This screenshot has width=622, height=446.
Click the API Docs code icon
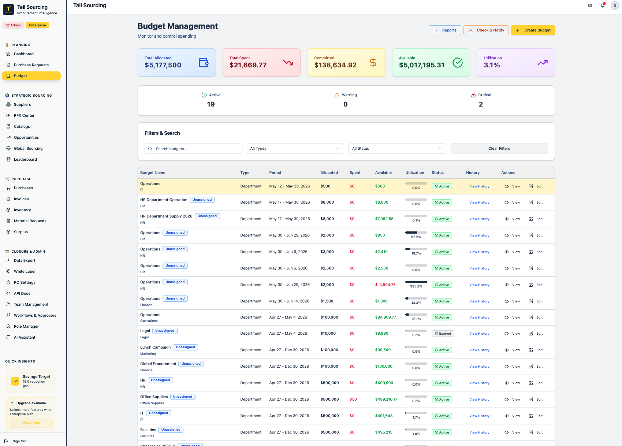[x=8, y=293]
